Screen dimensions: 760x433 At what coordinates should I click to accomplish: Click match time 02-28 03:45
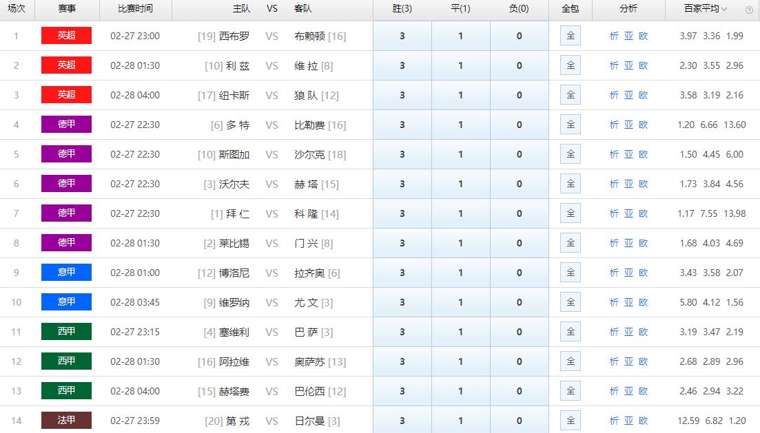pos(135,302)
